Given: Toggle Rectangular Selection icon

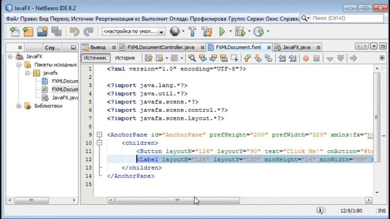Looking at the screenshot, I should click(234, 58).
